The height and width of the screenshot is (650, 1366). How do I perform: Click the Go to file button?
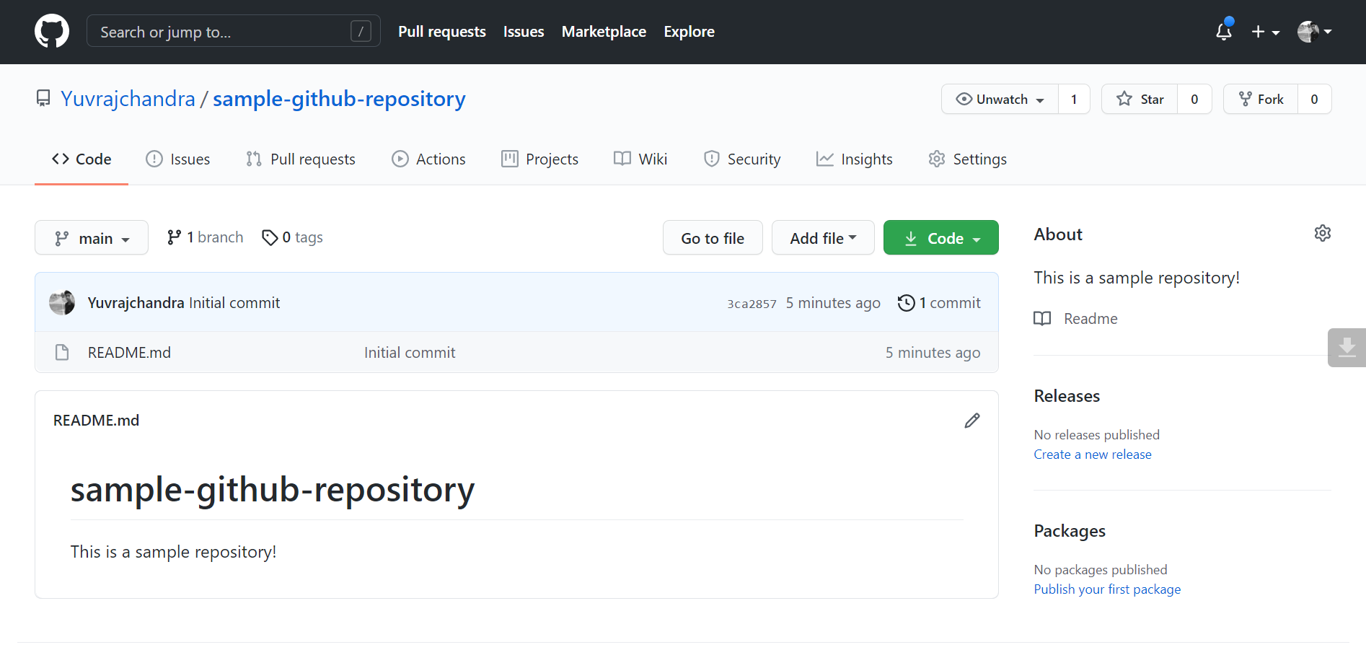point(712,237)
